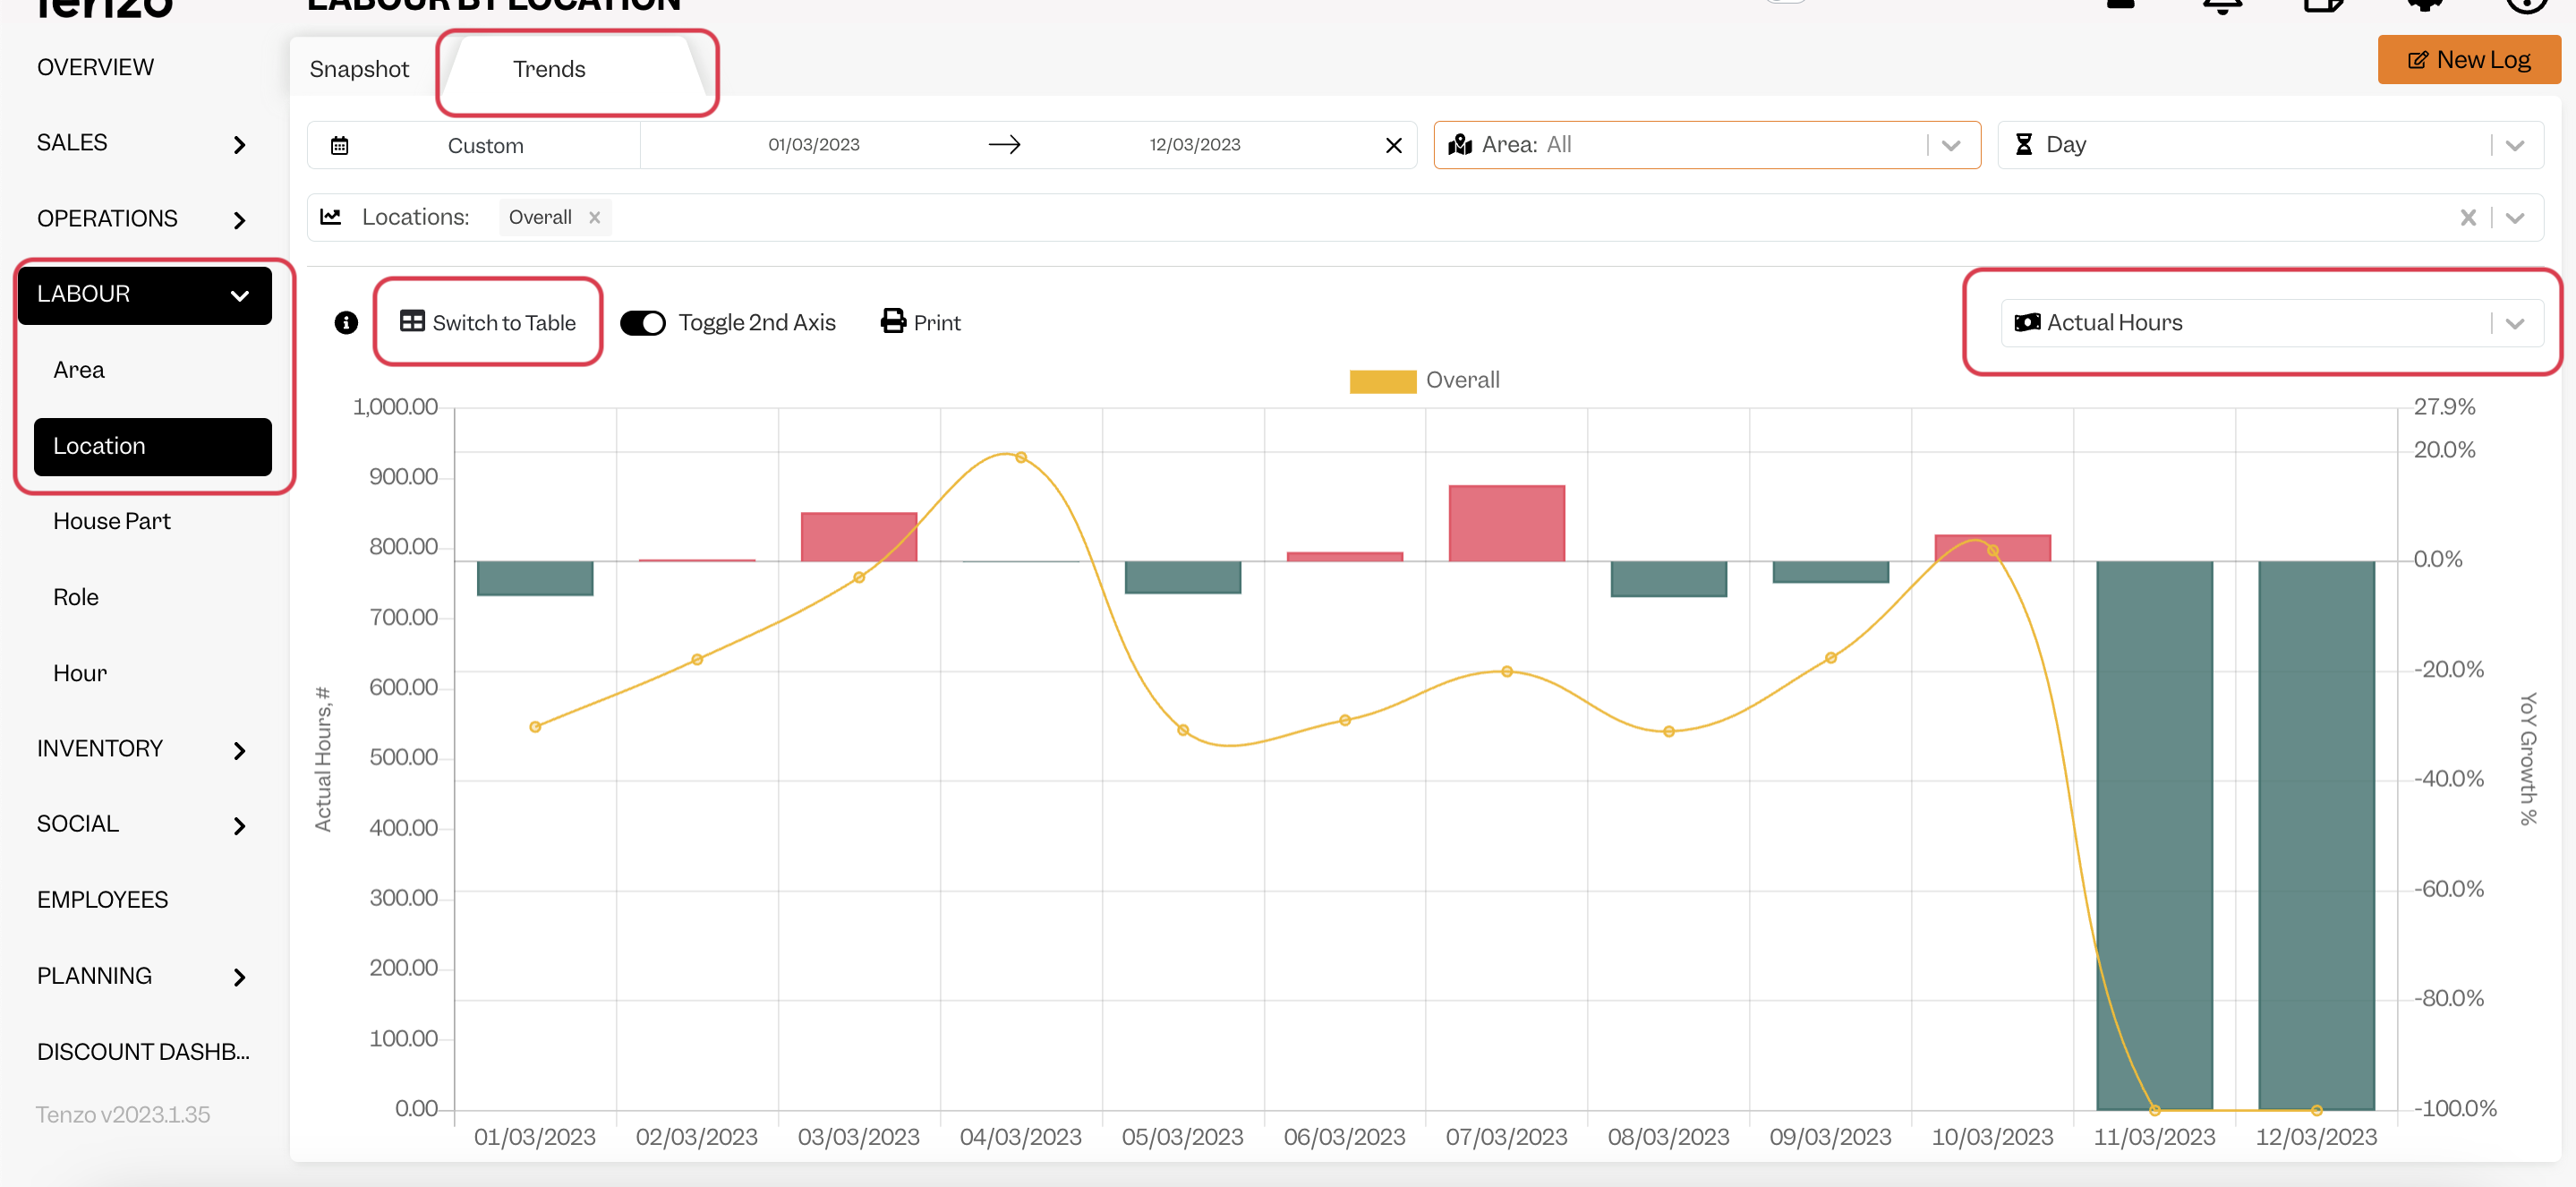
Task: Click the Print button label
Action: [937, 323]
